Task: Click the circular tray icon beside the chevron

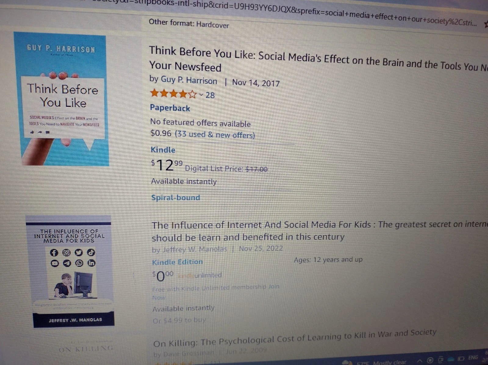Action: (430, 360)
